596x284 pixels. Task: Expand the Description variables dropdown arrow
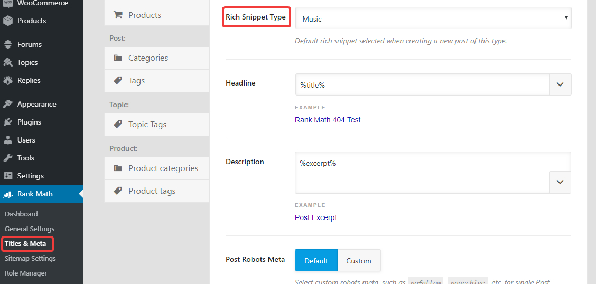[x=560, y=182]
